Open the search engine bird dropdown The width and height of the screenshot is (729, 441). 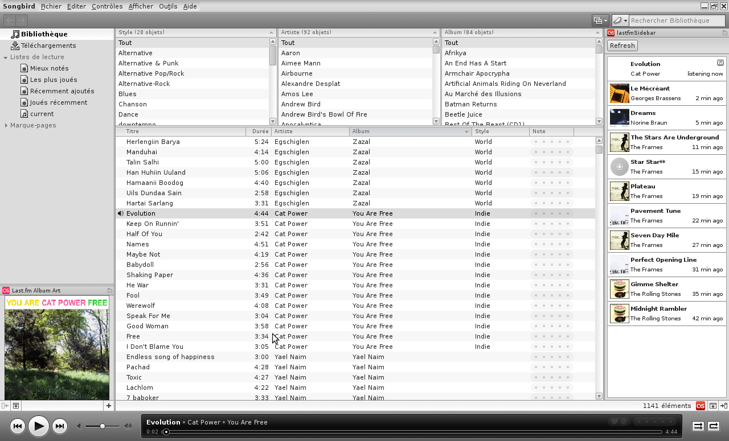(620, 20)
